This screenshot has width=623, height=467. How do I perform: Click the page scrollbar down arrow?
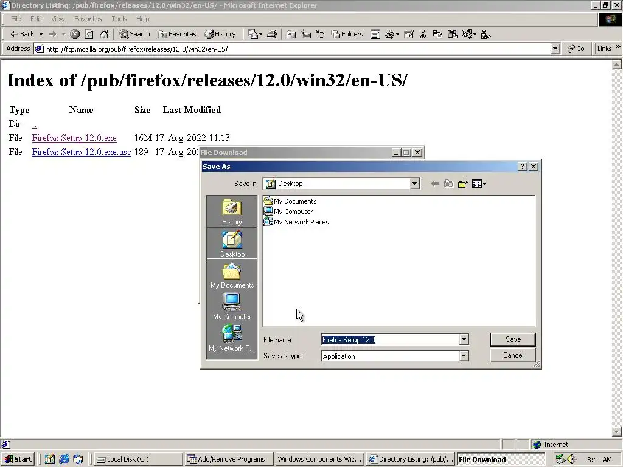pos(617,432)
